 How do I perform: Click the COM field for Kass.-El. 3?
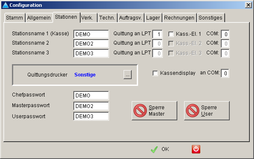[225, 53]
